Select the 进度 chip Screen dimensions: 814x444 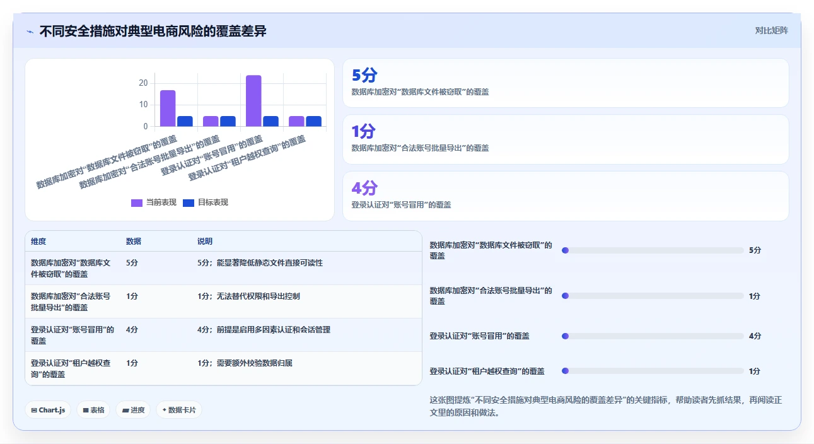click(133, 410)
